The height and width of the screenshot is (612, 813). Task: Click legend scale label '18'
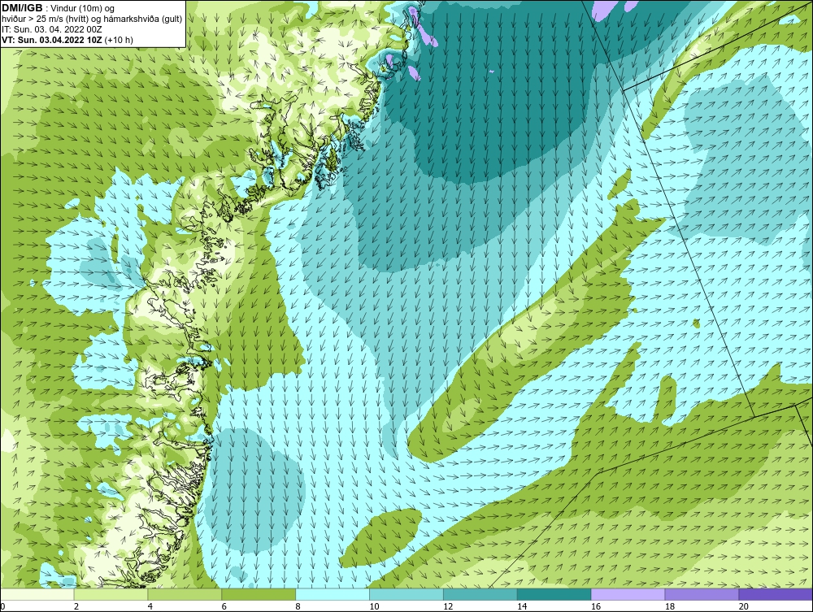click(669, 606)
